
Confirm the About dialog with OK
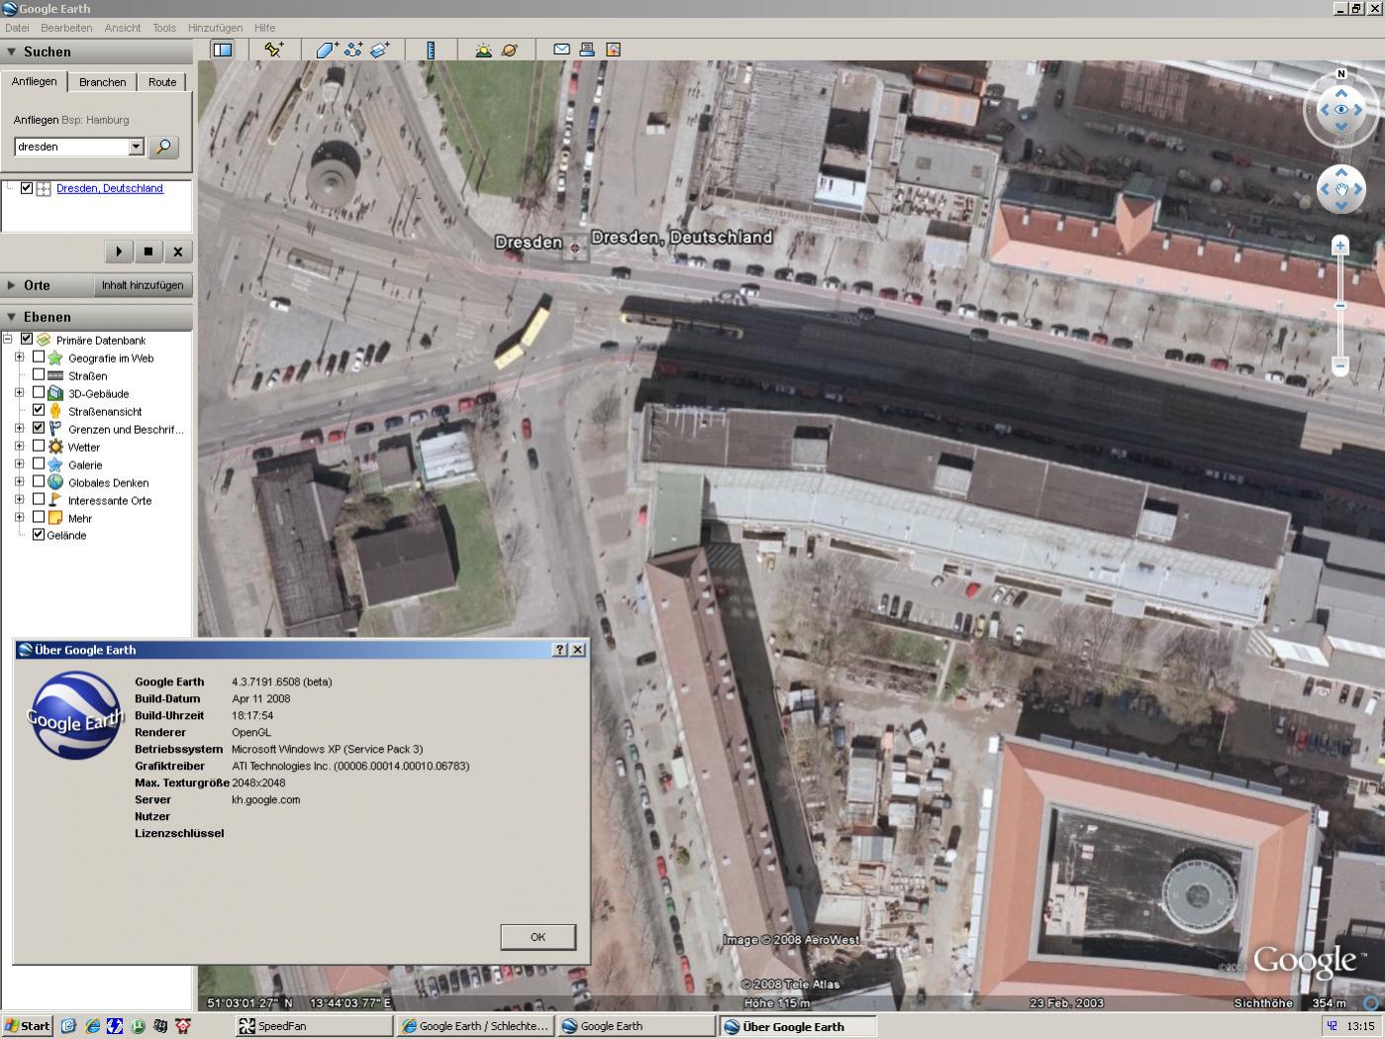pos(538,937)
